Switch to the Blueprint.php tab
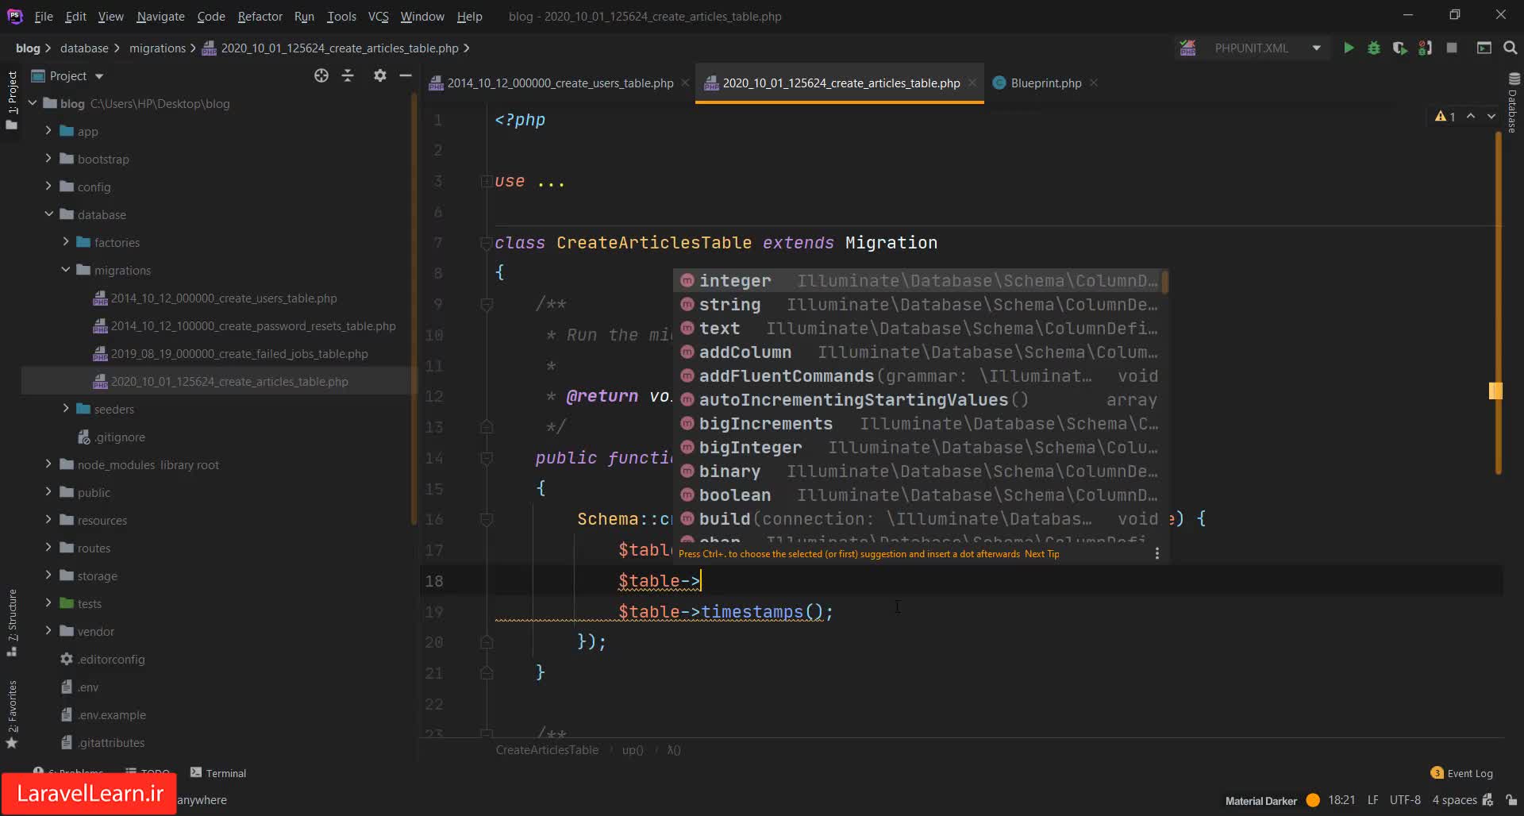This screenshot has height=816, width=1524. (1045, 83)
